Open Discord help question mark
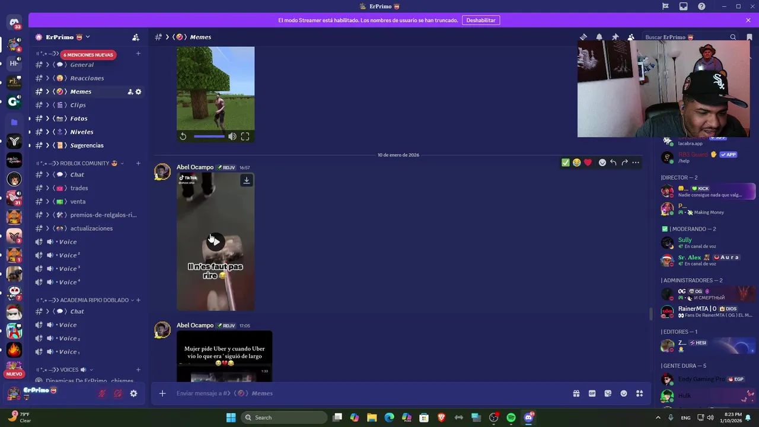 [x=701, y=7]
